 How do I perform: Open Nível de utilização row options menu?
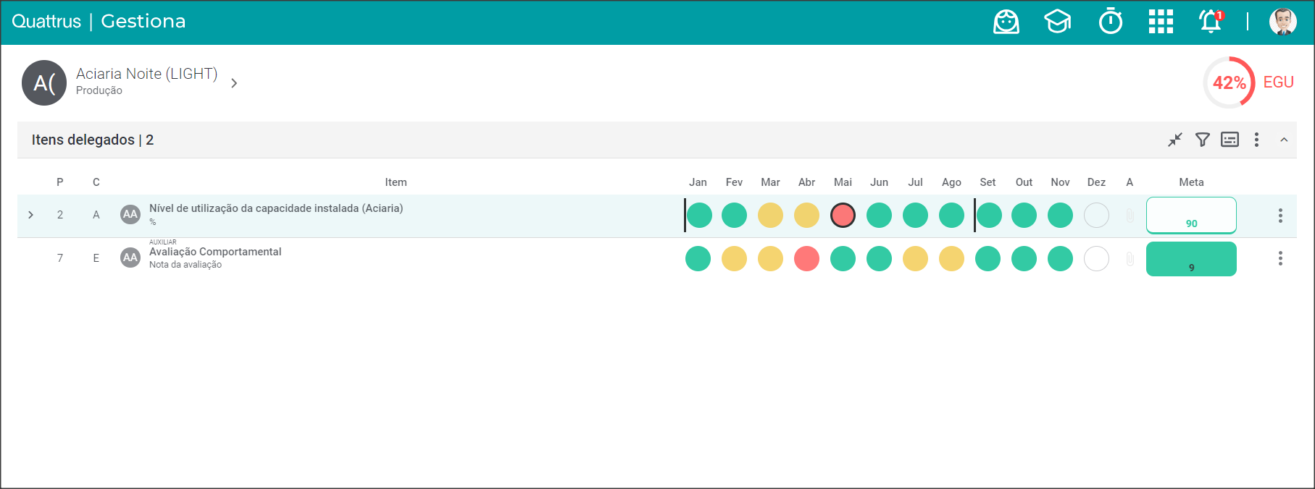(1280, 216)
